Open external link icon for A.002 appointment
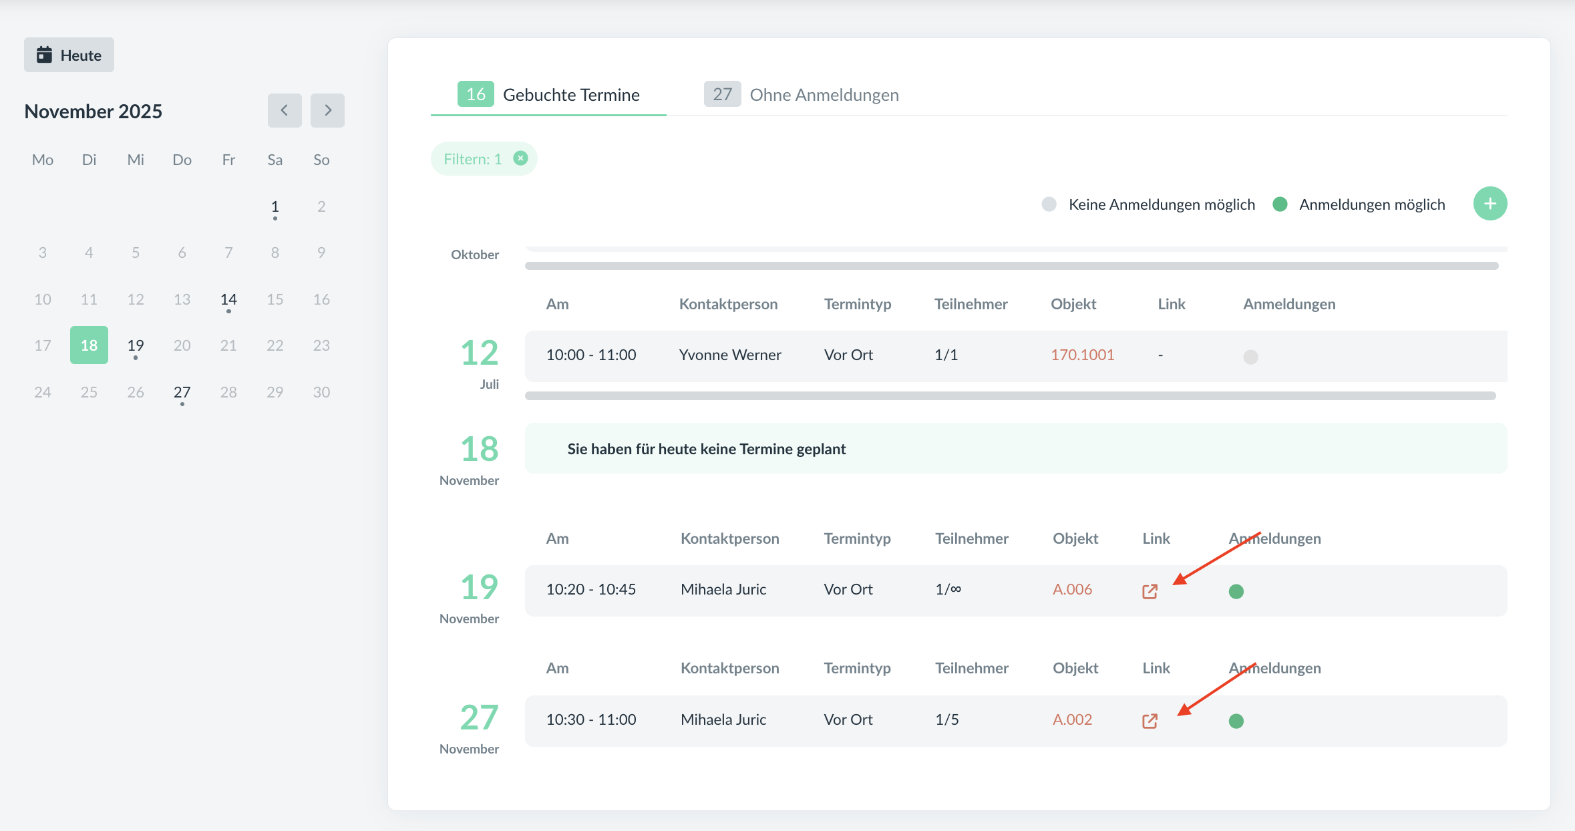 (x=1149, y=721)
